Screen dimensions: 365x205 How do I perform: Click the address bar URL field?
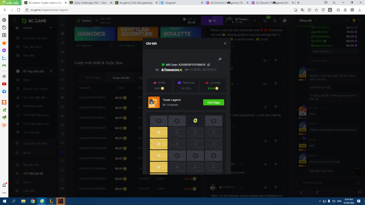click(x=152, y=10)
